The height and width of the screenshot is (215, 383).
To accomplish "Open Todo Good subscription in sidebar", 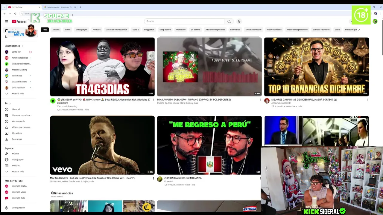I will click(18, 76).
